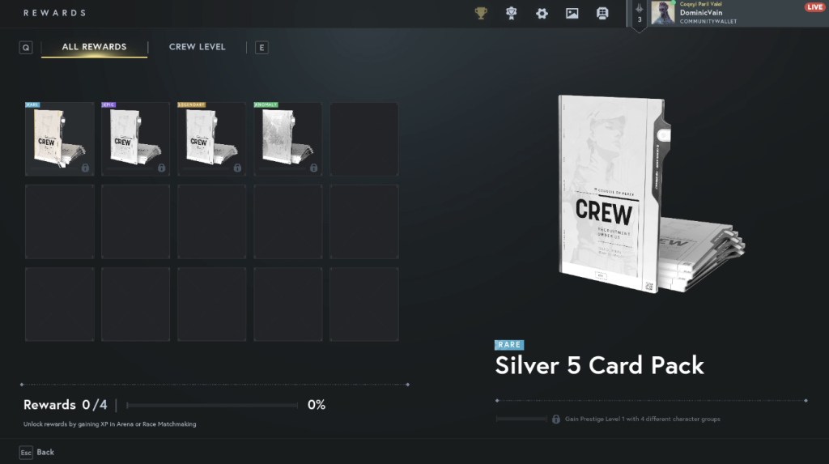Screen dimensions: 829x464
Task: Click the Q previous-tab key icon
Action: [26, 48]
